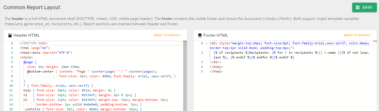Viewport: 379px width, 111px height.
Task: Click the '{% if recipients %}Recipients:' line
Action: coord(291,55)
